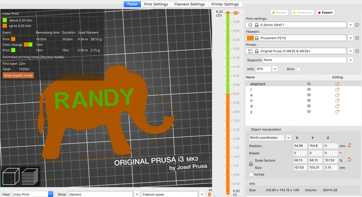Open Color Print view dropdown
Image resolution: width=362 pixels, height=197 pixels.
click(51, 194)
